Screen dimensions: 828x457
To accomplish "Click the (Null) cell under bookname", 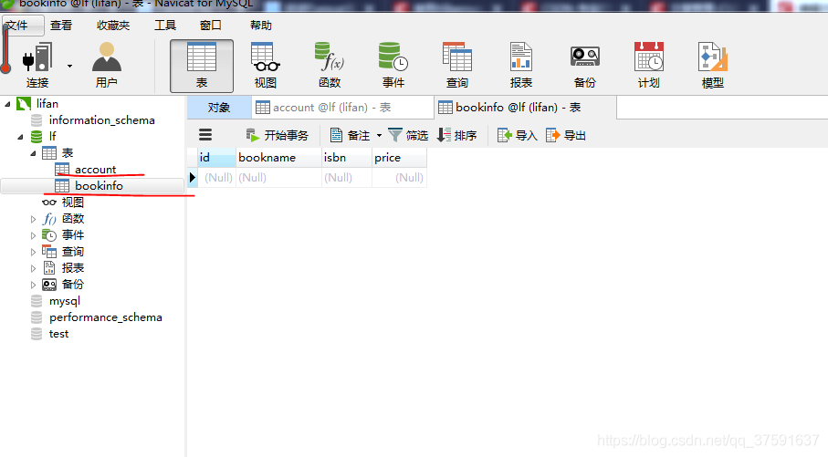I will point(278,177).
